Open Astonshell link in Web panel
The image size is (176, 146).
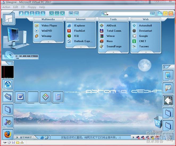(146, 26)
